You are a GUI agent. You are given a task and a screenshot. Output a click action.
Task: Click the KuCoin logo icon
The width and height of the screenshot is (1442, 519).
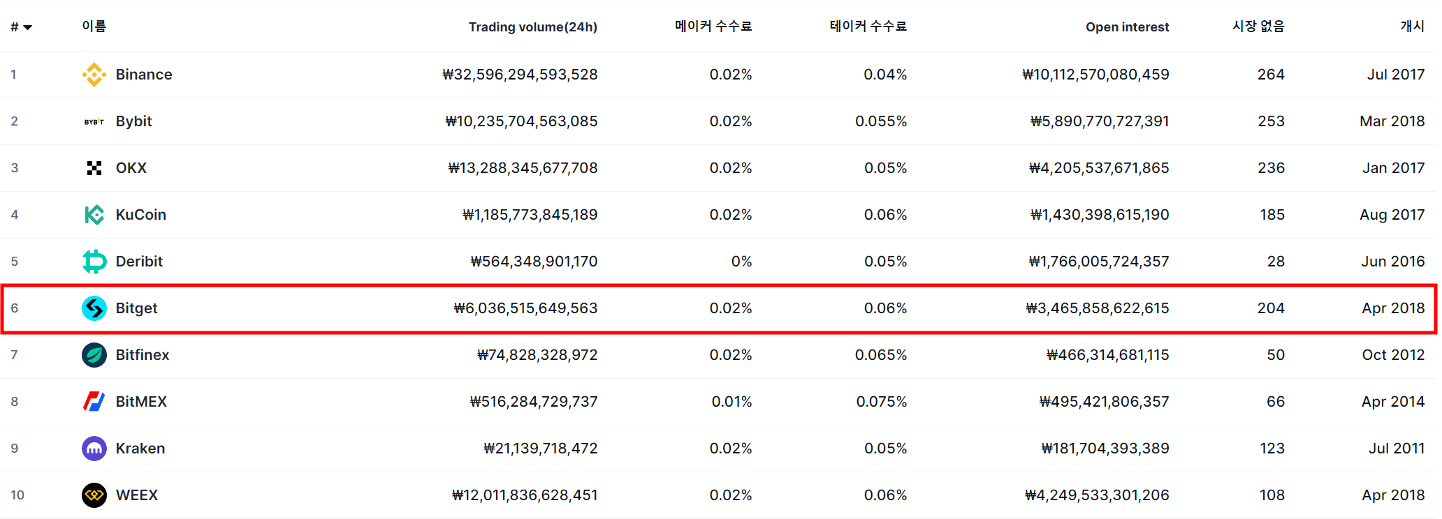94,215
